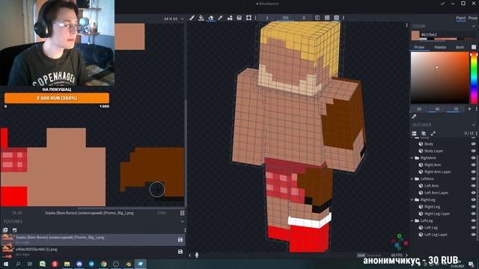Toggle Right Leg visibility eye

tap(474, 207)
